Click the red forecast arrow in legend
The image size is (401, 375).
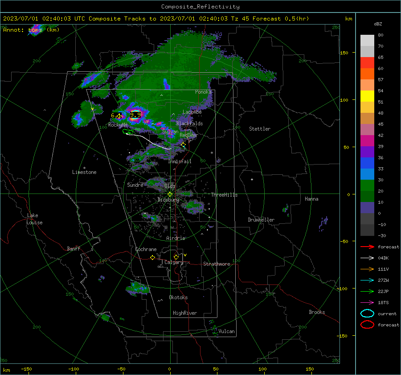[367, 247]
